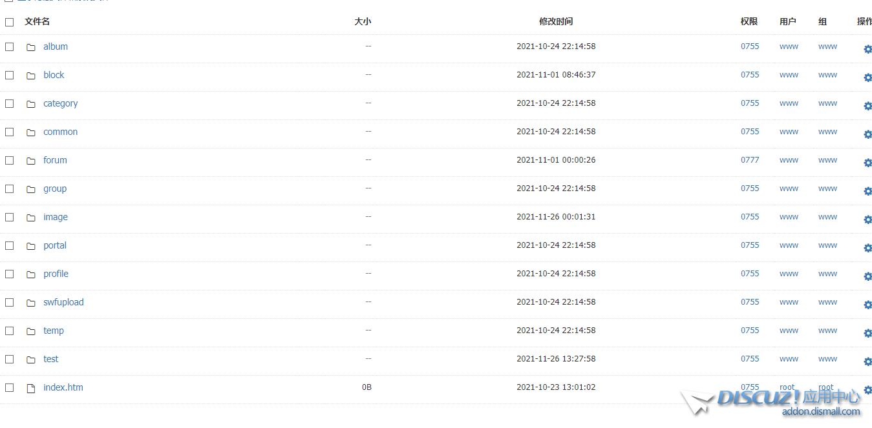Sort by the 文件名 column header
Viewport: 872px width, 428px height.
37,22
